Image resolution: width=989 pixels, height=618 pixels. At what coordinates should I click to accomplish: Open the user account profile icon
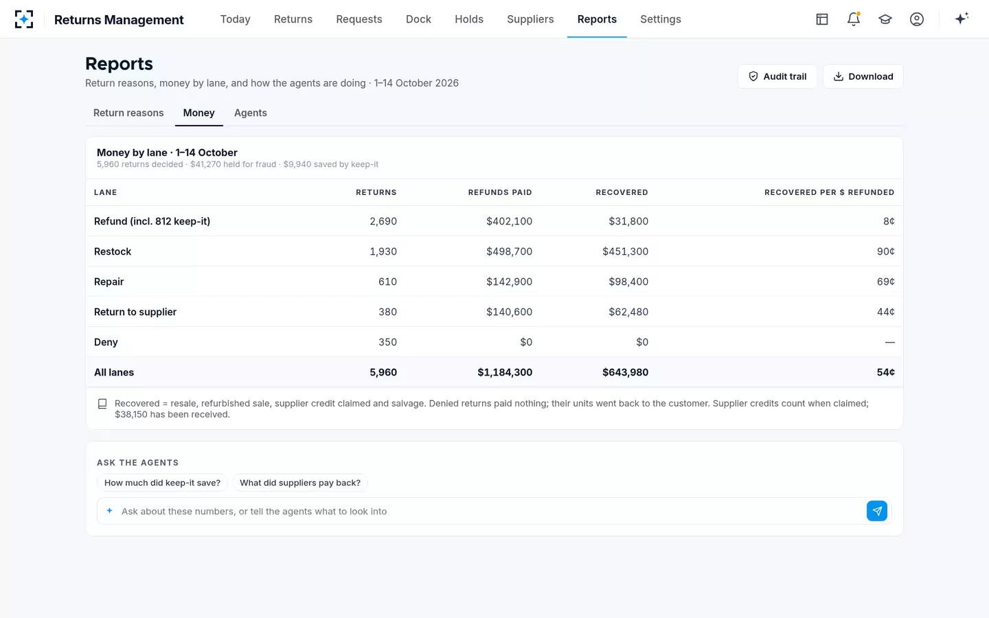pyautogui.click(x=917, y=19)
